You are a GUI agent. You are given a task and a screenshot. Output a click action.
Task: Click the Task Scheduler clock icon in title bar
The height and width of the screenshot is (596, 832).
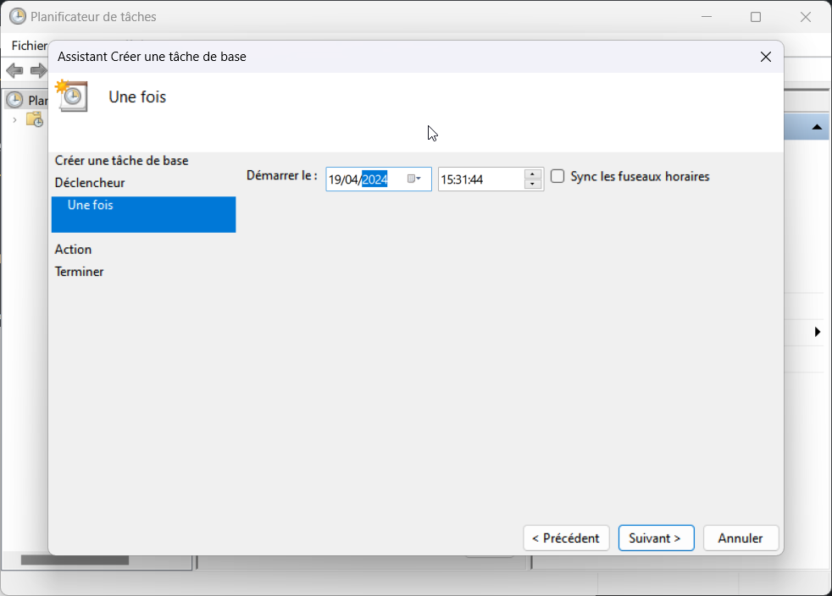18,16
